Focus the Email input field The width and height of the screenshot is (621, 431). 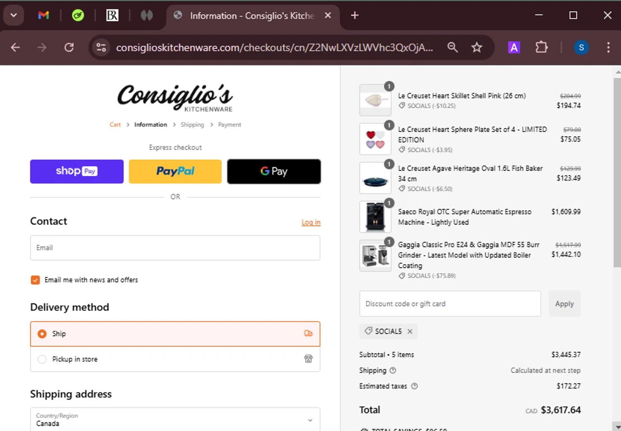tap(175, 248)
